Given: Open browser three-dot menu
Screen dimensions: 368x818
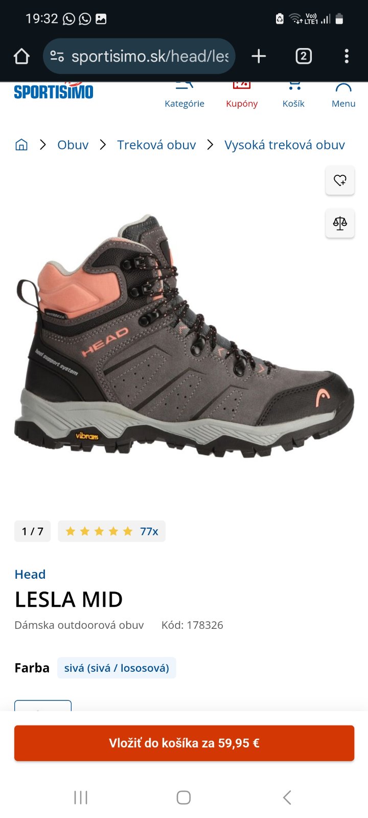Looking at the screenshot, I should [347, 56].
